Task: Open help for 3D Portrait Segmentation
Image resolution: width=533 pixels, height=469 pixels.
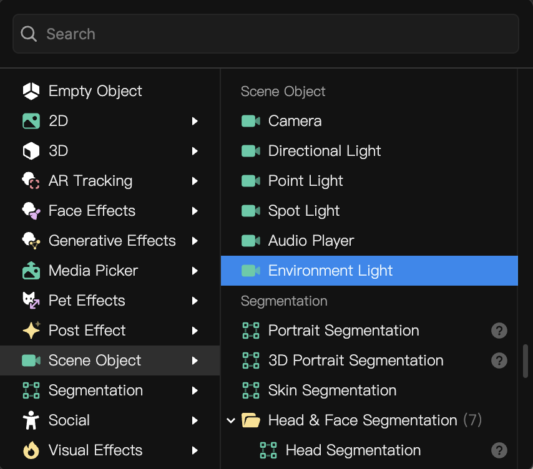Action: coord(499,360)
